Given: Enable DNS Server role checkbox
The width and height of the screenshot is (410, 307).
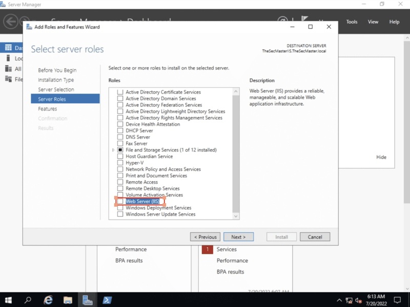Looking at the screenshot, I should 120,137.
